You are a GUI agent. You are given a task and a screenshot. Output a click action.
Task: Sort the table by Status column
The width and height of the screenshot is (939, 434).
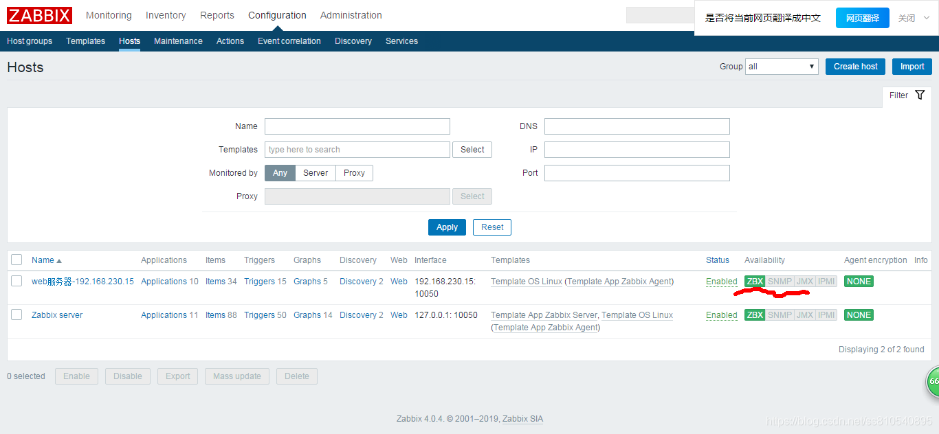718,260
